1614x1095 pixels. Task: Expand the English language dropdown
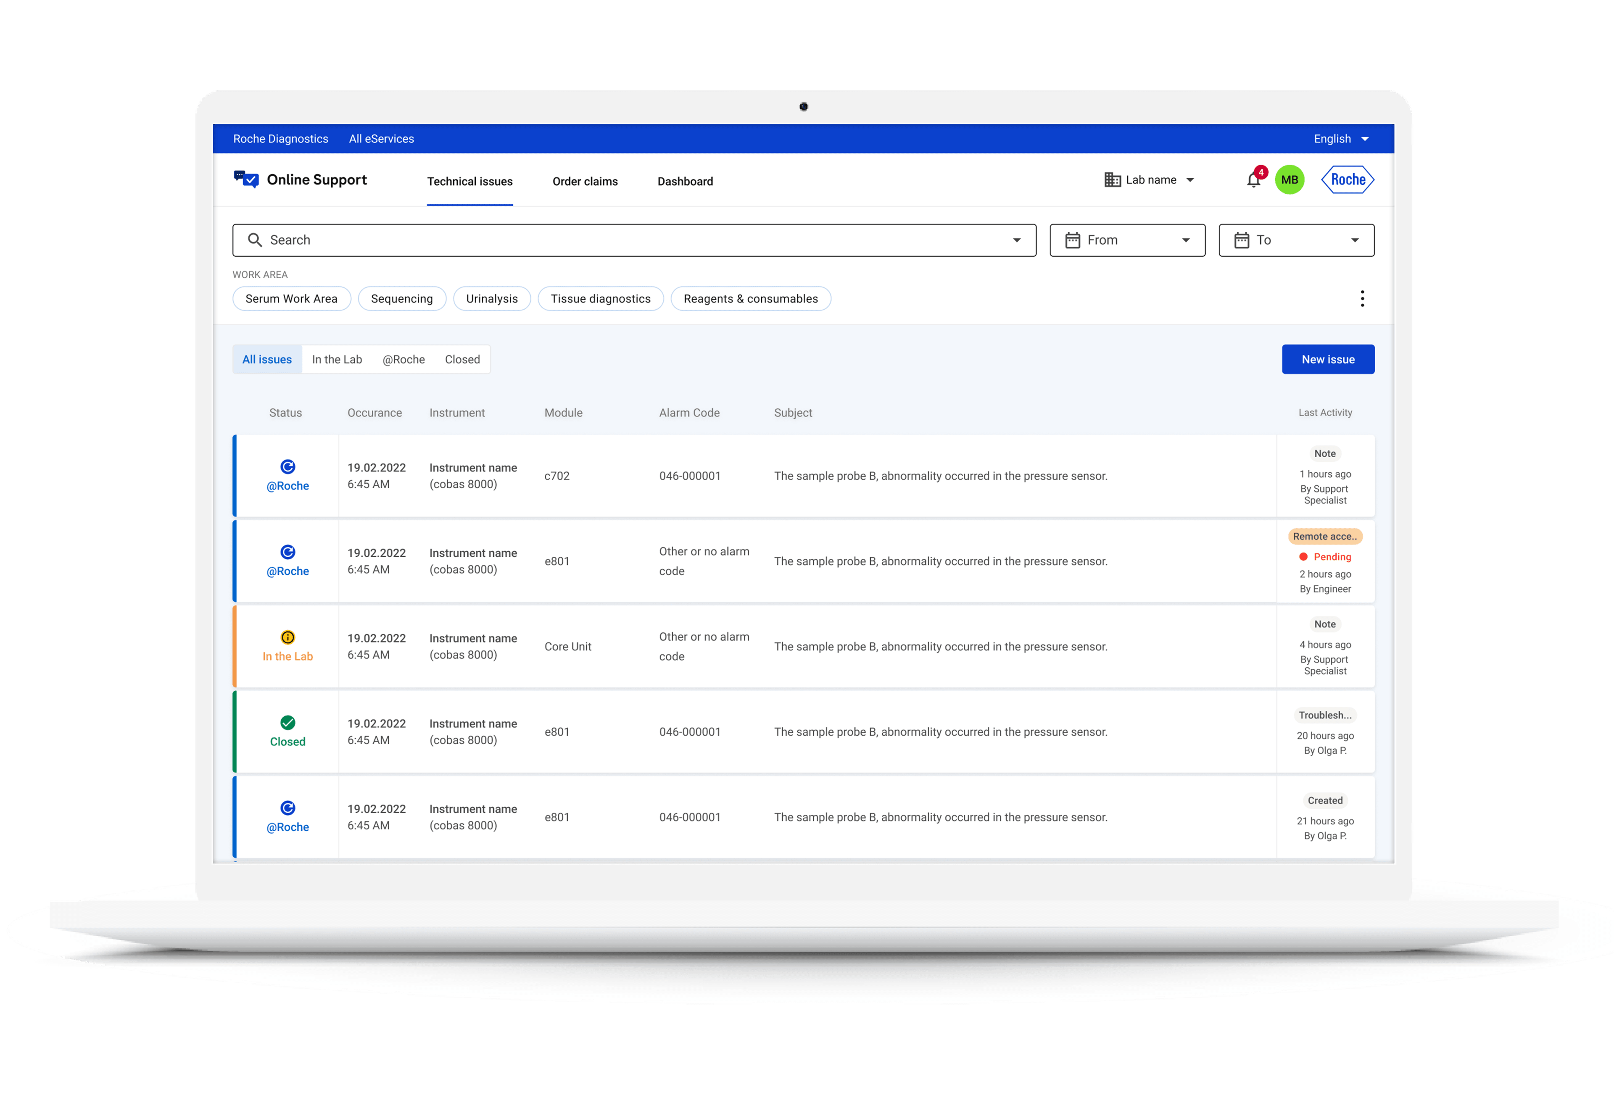pos(1340,139)
